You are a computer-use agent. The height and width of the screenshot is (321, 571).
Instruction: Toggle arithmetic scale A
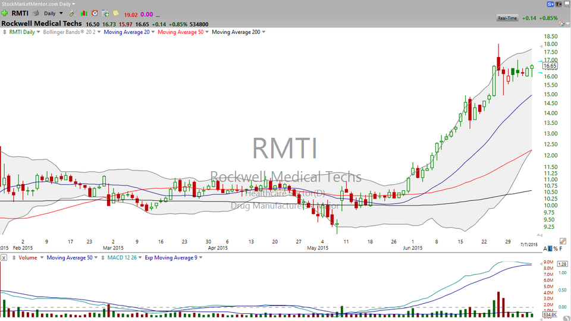(545, 249)
